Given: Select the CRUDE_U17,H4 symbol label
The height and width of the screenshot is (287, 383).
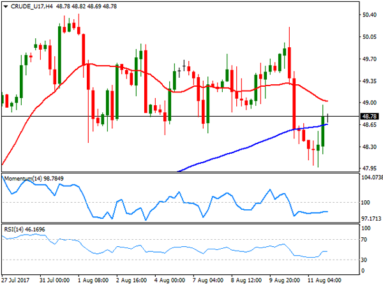Looking at the screenshot, I should [x=32, y=6].
